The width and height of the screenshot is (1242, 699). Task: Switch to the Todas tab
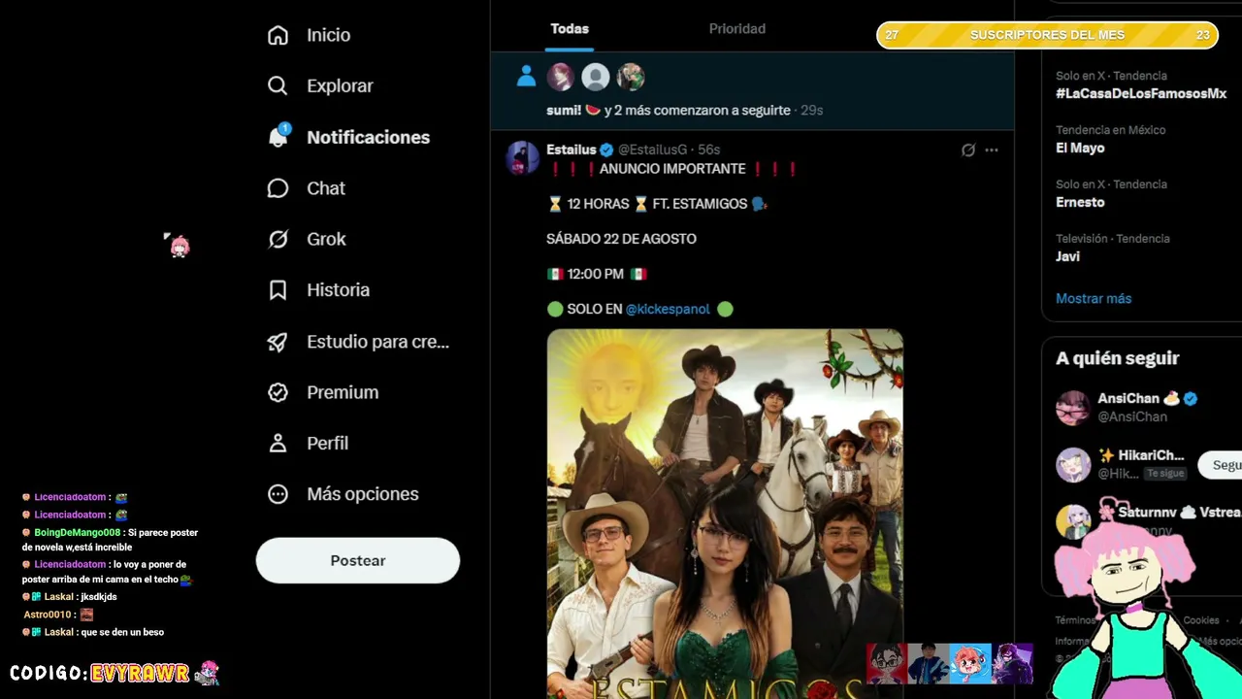point(570,29)
